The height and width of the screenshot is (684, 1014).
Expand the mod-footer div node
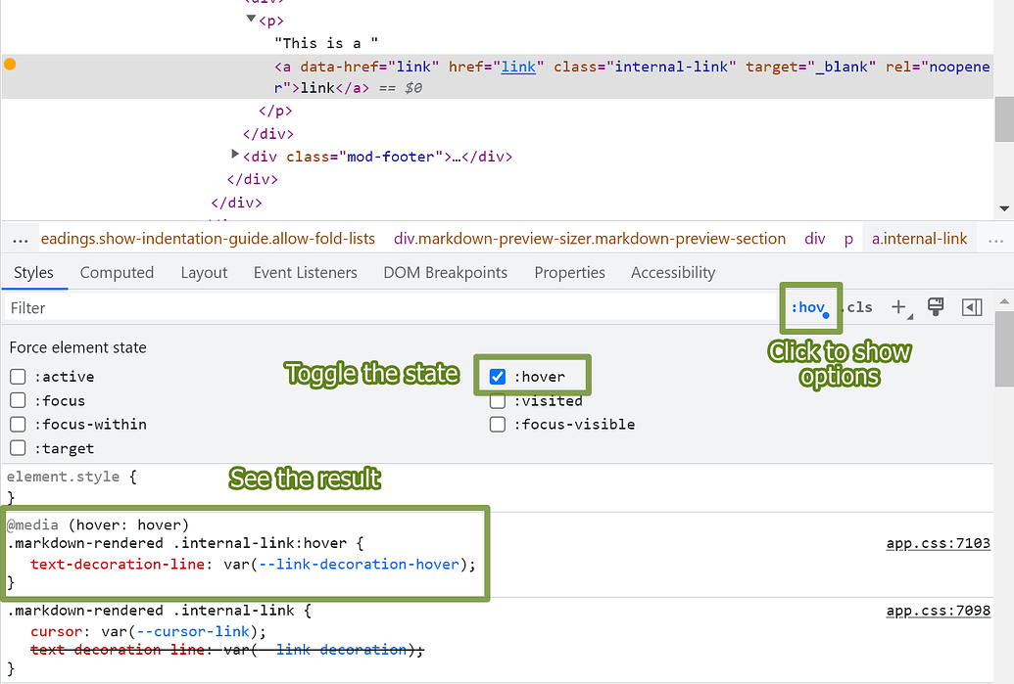235,155
